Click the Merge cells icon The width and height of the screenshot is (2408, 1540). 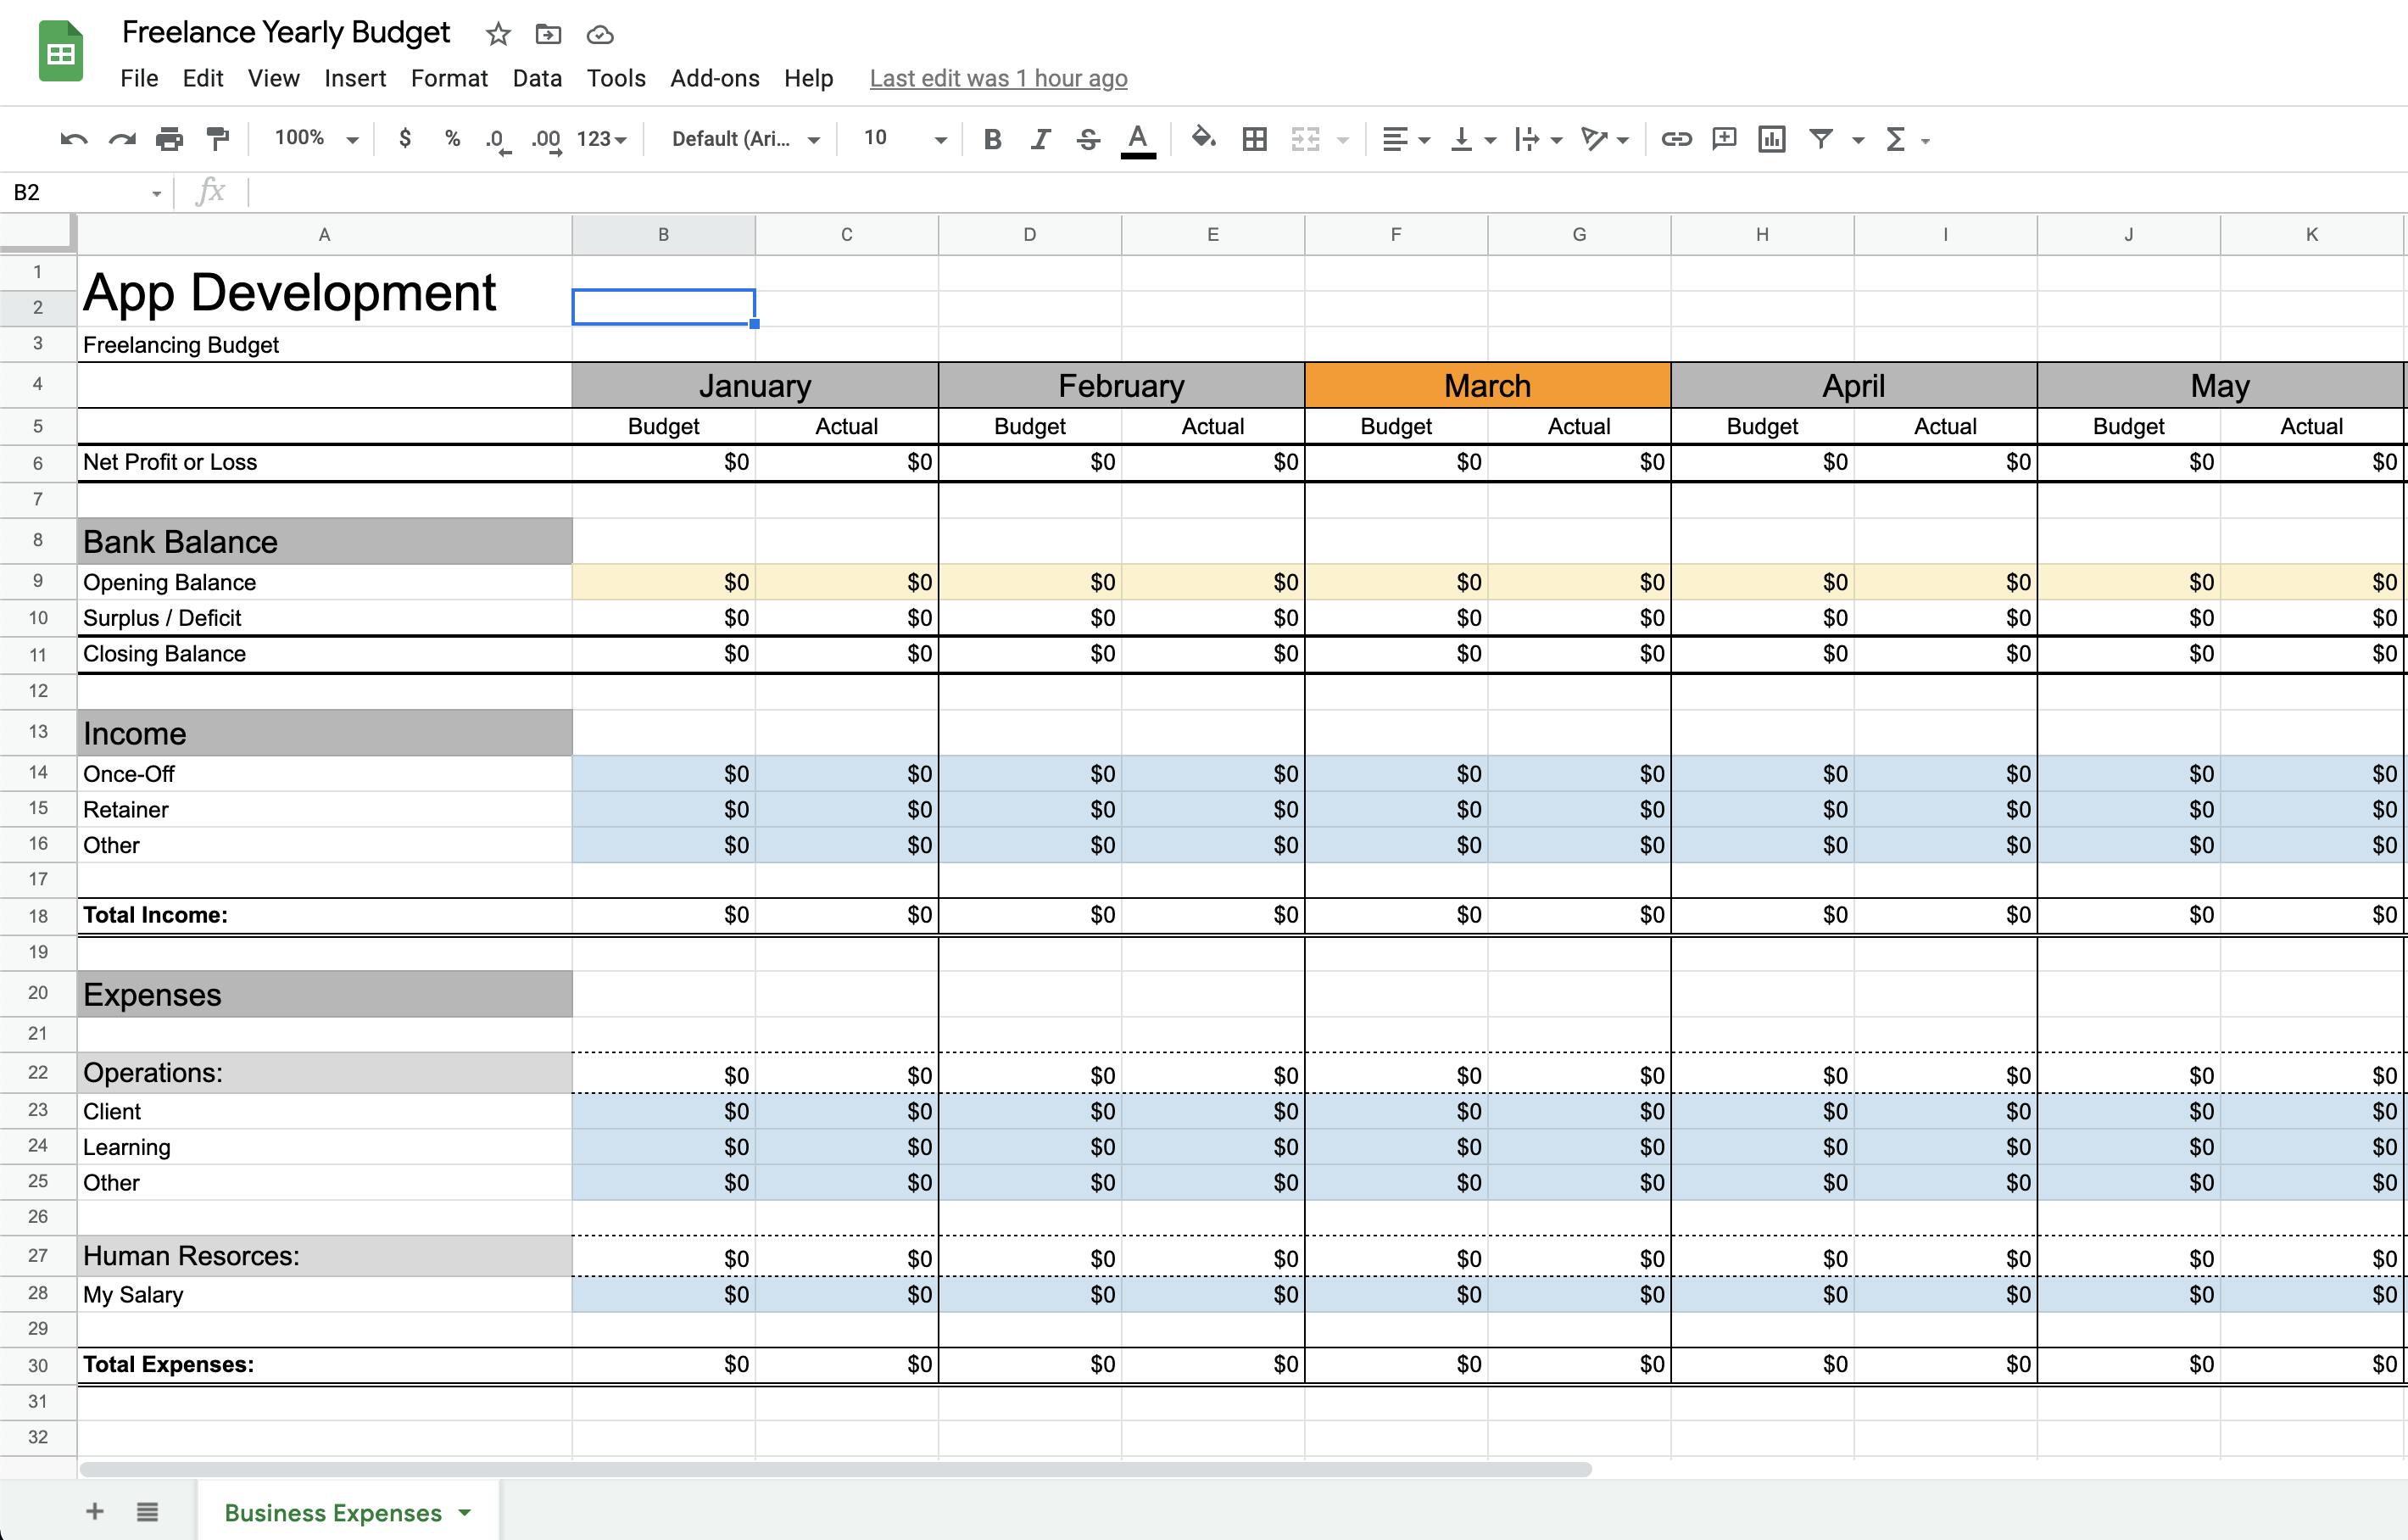pyautogui.click(x=1305, y=139)
